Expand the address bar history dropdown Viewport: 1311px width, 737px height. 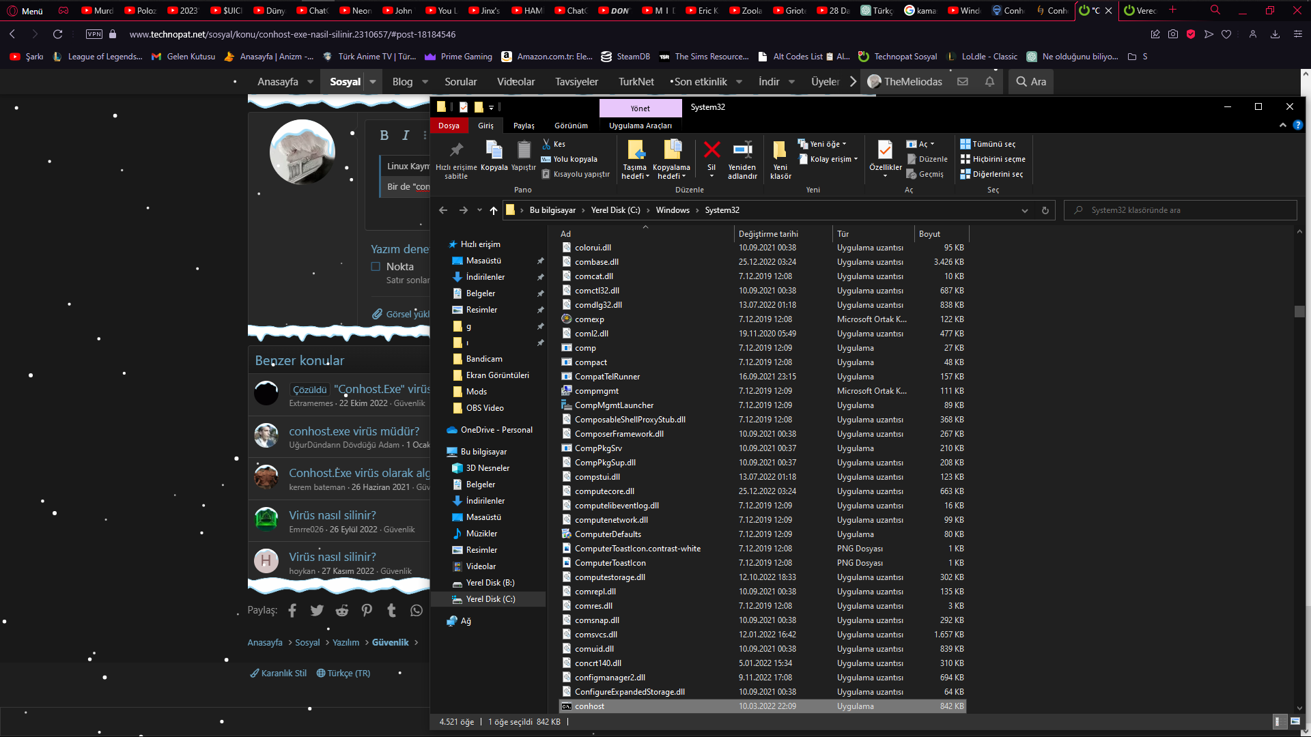(x=1024, y=211)
